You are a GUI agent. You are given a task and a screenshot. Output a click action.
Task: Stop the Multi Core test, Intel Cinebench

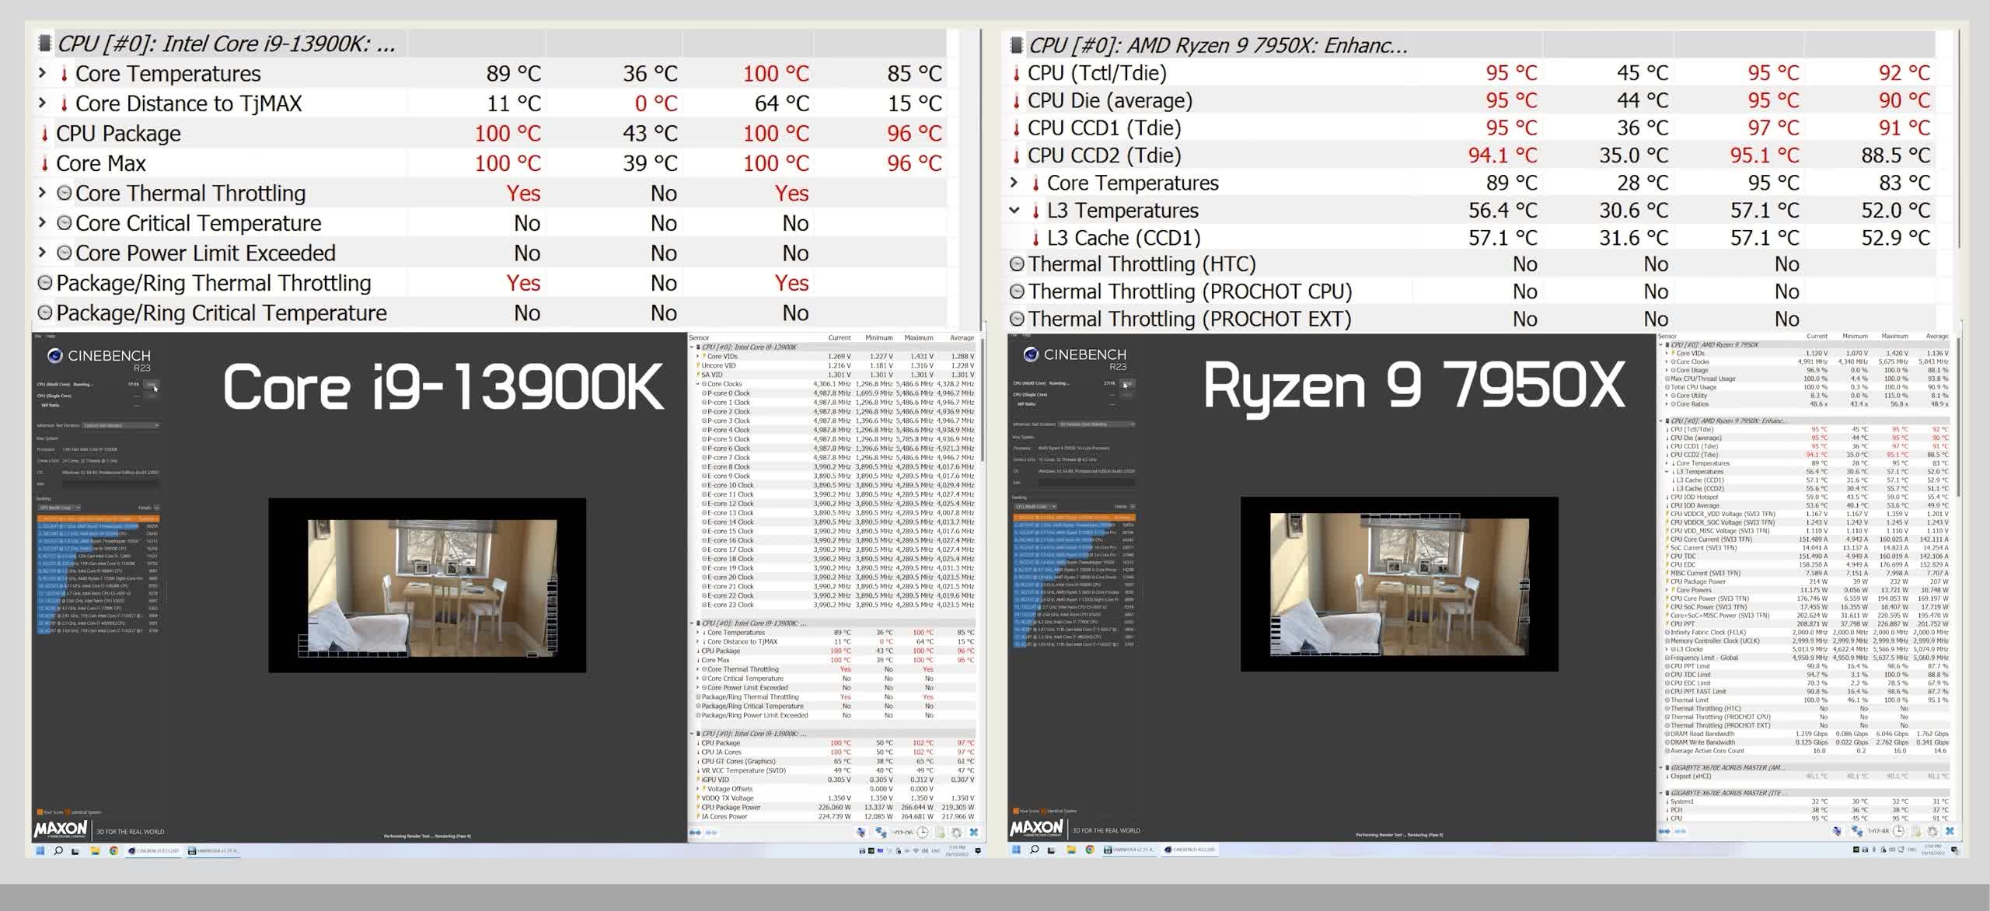[152, 384]
